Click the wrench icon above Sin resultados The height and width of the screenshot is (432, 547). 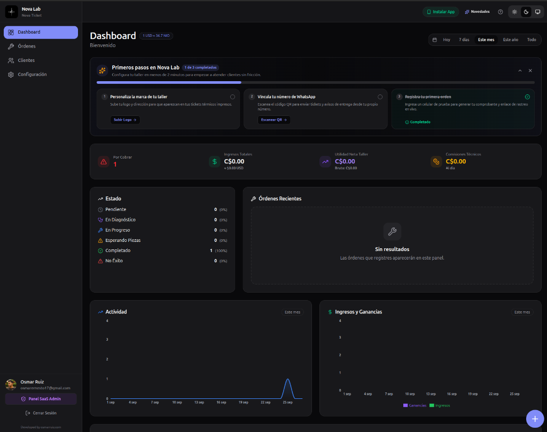pos(392,232)
